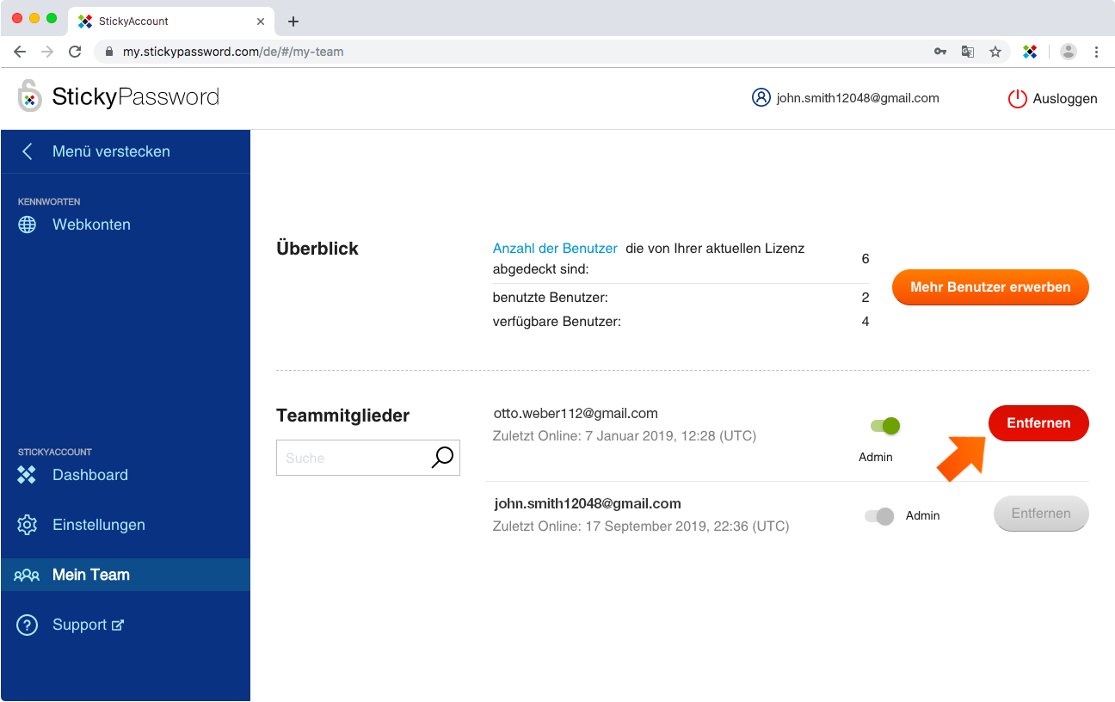Reload the page
The image size is (1115, 702).
75,52
